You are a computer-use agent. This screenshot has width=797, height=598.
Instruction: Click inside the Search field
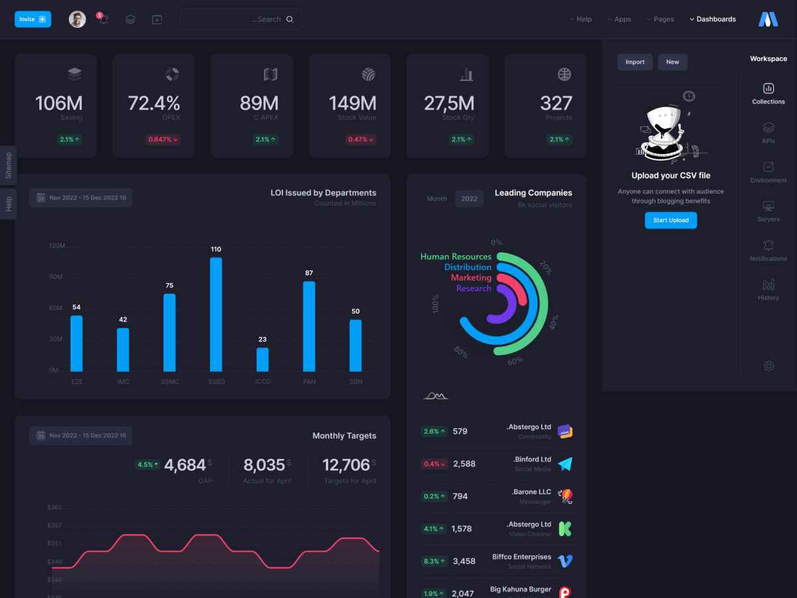[x=240, y=19]
